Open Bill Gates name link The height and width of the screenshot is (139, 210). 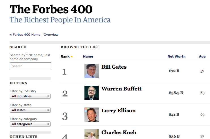click(x=114, y=67)
